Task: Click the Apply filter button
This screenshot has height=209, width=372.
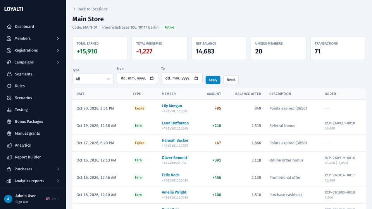Action: pos(213,80)
